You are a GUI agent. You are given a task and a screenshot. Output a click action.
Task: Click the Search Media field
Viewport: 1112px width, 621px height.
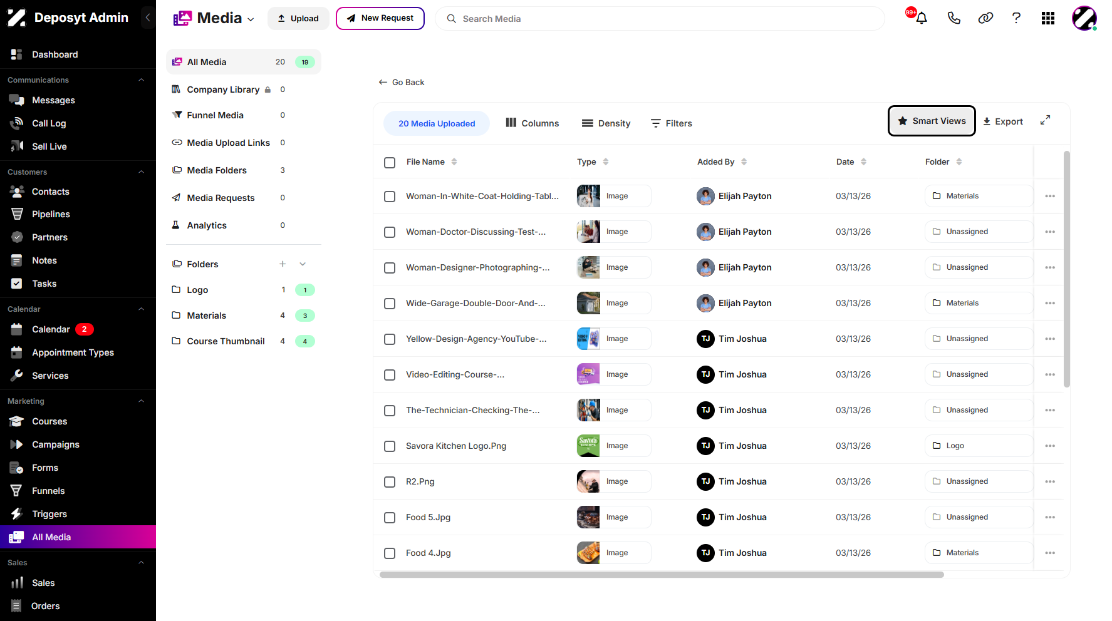pos(660,19)
